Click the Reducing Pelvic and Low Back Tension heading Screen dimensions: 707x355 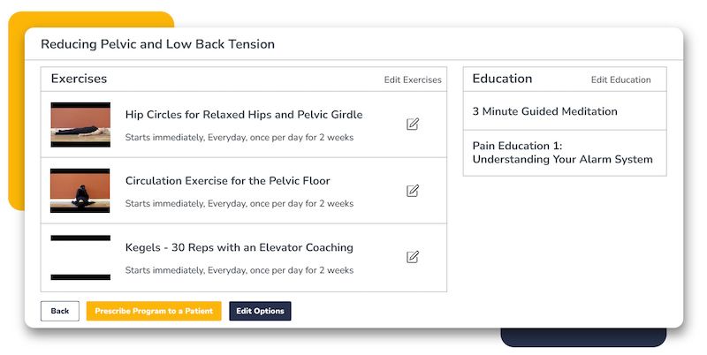click(157, 44)
